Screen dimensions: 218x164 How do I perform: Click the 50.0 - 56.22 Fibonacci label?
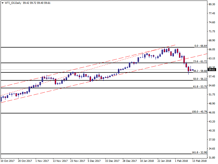[200, 79]
